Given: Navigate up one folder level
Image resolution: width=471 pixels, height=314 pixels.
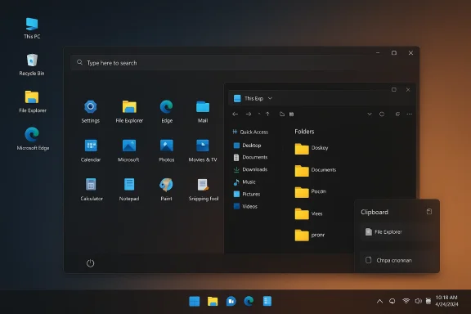Looking at the screenshot, I should (x=267, y=114).
